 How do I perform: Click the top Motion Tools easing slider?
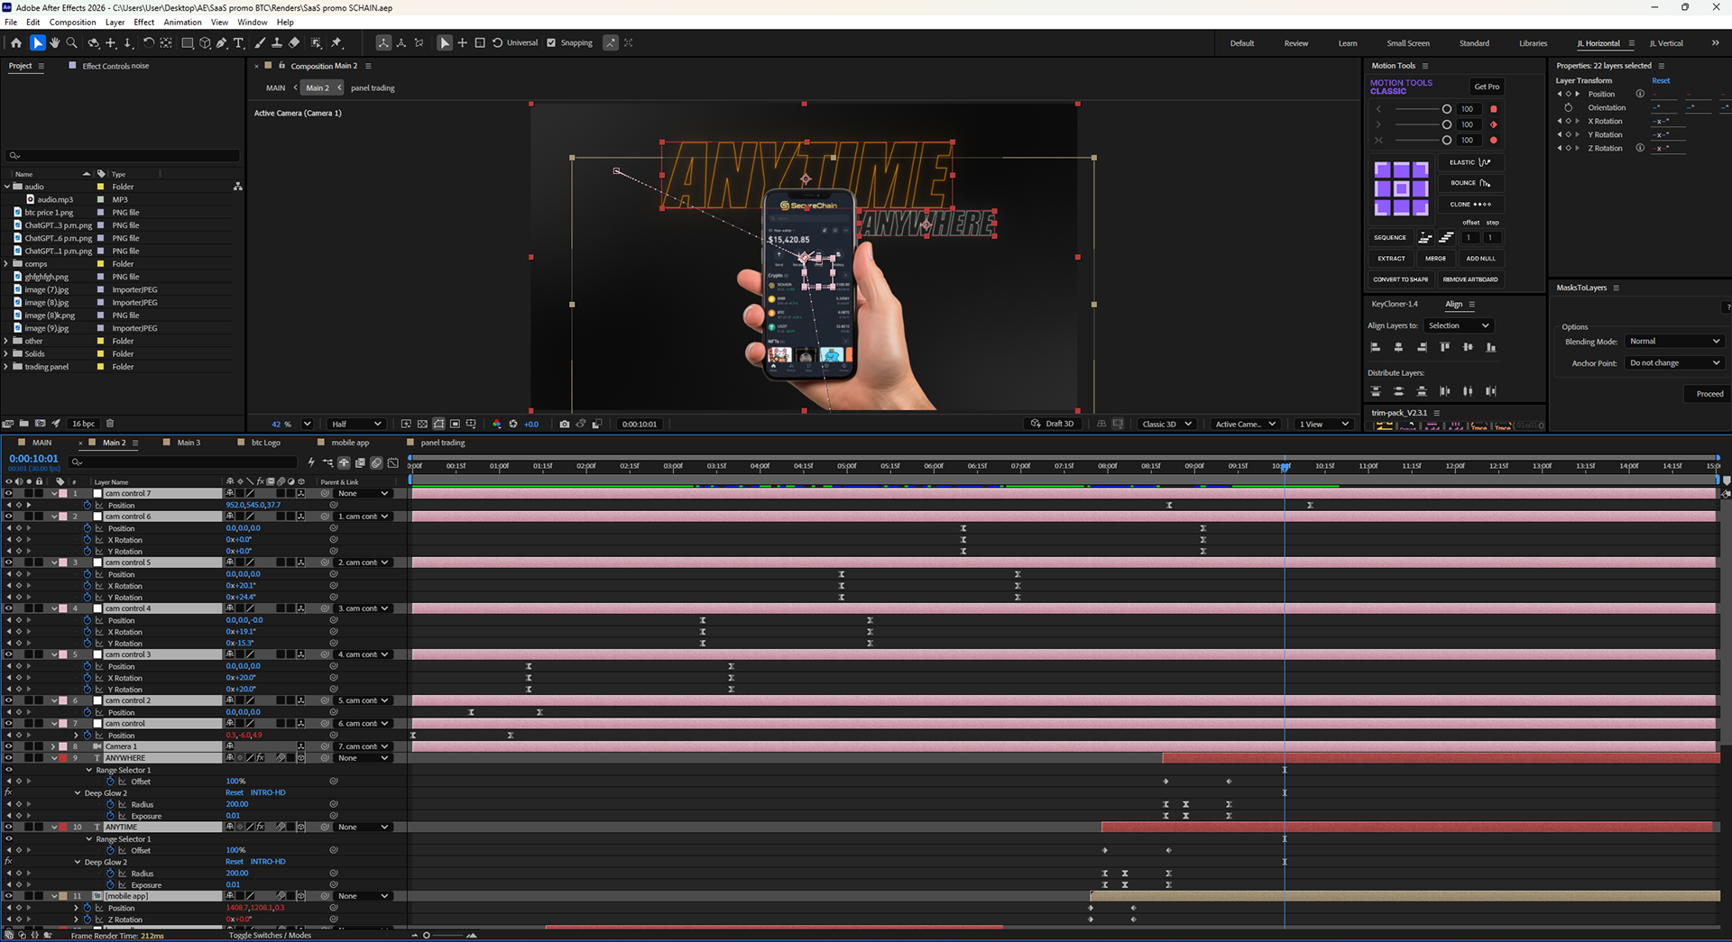(1423, 109)
